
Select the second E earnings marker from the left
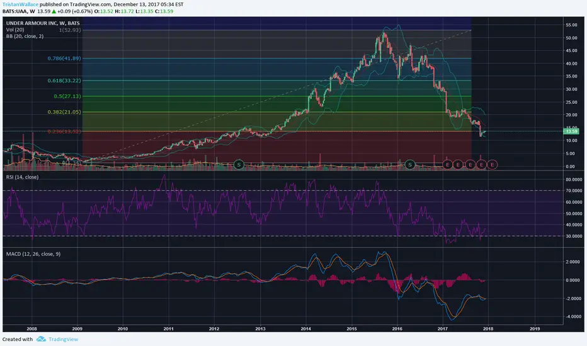(458, 165)
